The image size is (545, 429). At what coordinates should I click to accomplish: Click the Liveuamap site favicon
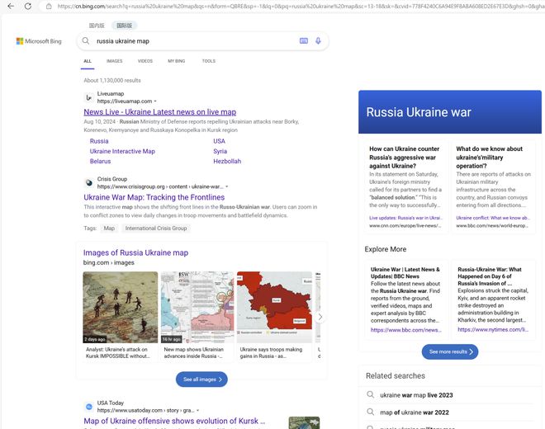point(89,97)
